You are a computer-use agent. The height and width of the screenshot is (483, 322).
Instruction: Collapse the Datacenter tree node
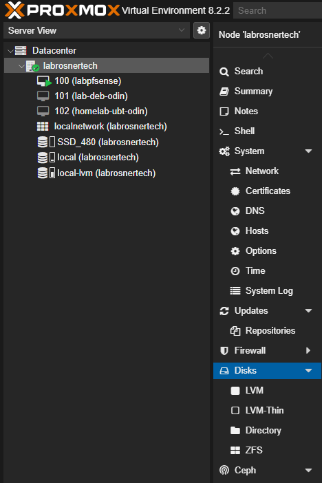pyautogui.click(x=10, y=51)
